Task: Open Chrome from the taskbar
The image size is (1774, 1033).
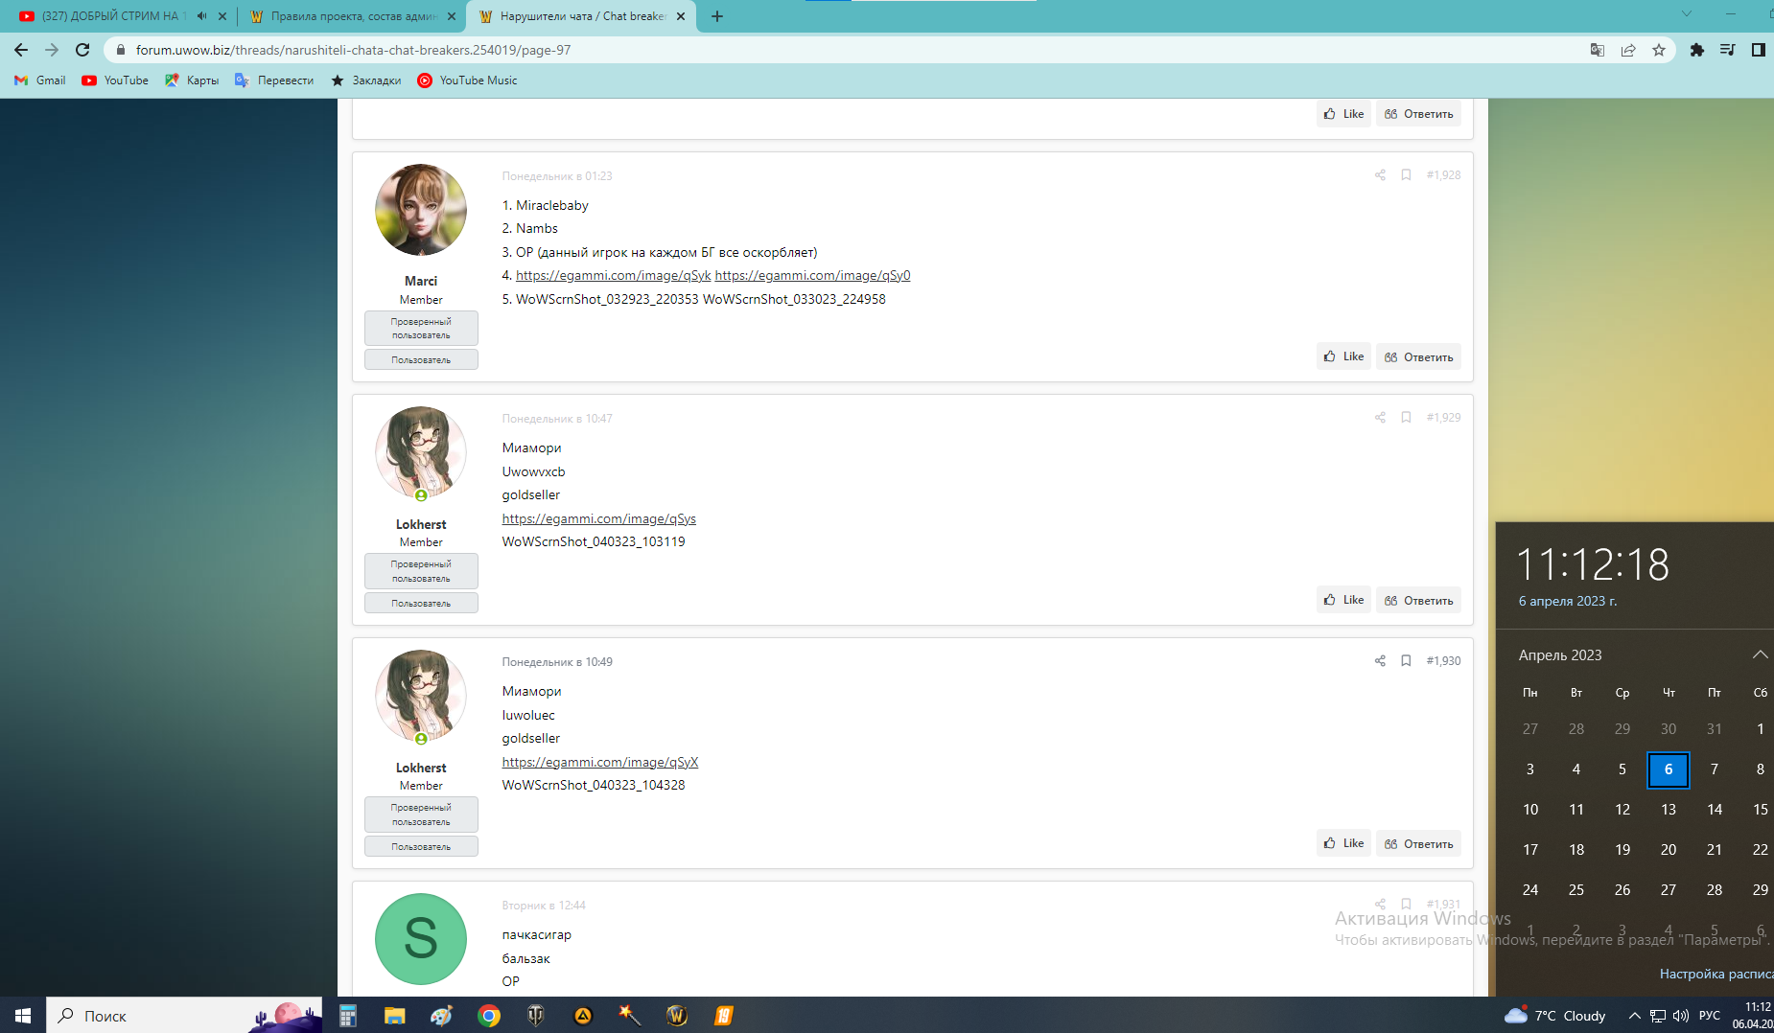Action: coord(489,1016)
